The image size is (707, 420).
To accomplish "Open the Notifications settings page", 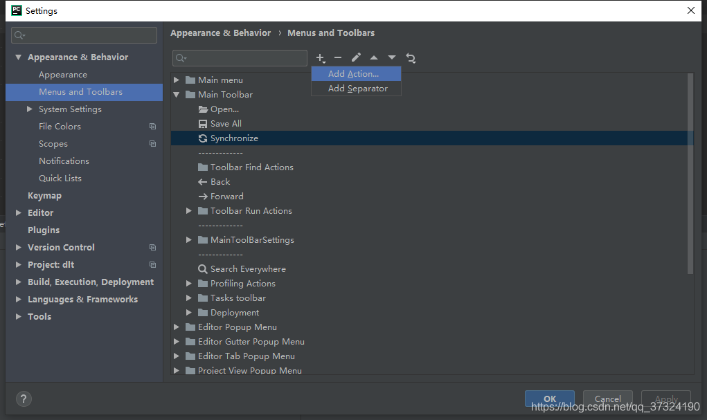I will [x=64, y=161].
